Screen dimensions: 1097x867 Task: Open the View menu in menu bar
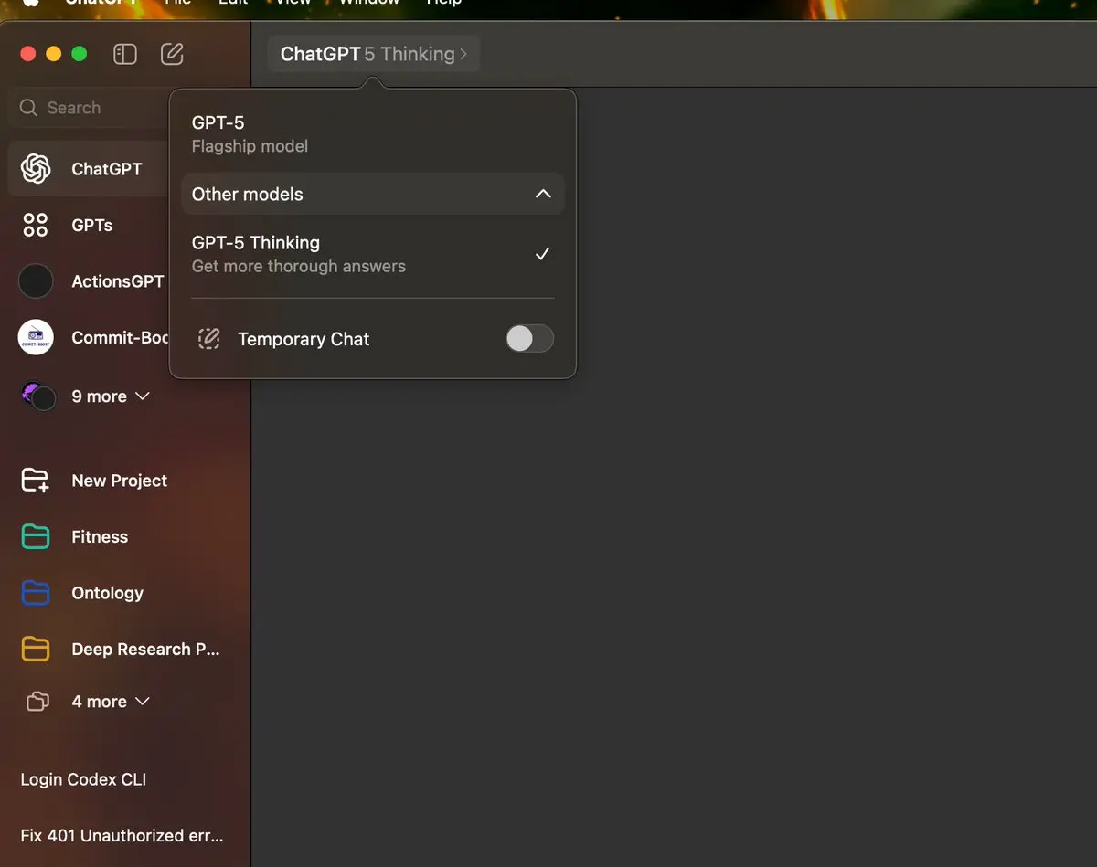(x=293, y=3)
